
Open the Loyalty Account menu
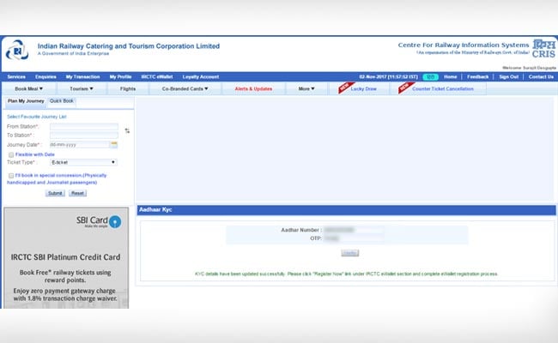click(201, 77)
